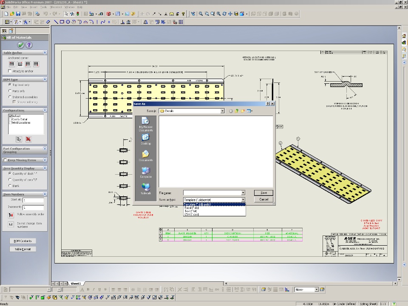Switch to the Sheet1 tab
Viewport: 408px width, 306px height.
tap(76, 283)
